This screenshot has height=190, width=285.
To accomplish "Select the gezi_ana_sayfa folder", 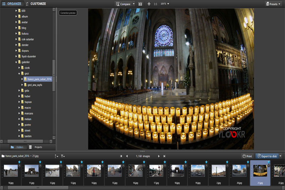I will tap(33, 85).
